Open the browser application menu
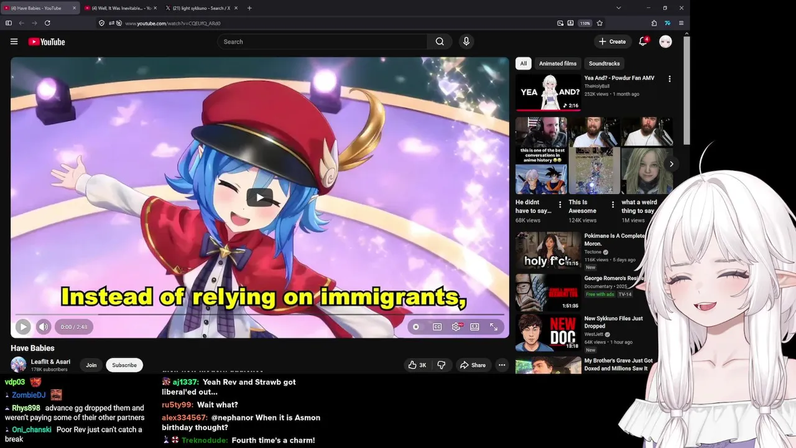 (x=681, y=23)
